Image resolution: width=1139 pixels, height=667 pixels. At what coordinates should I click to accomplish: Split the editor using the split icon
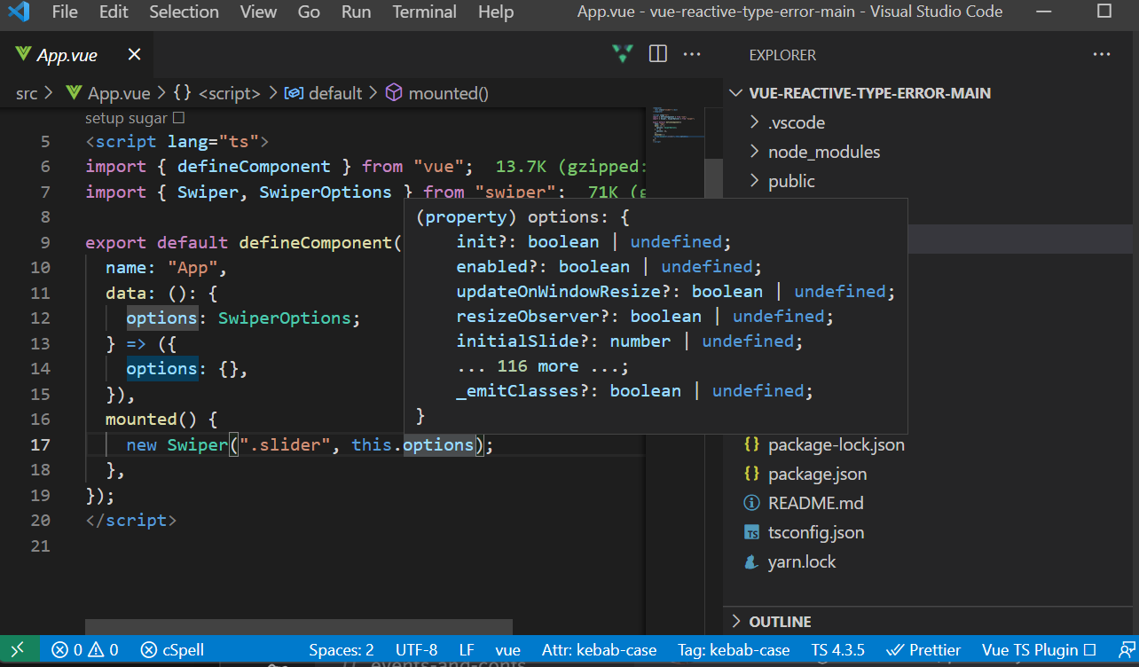[656, 54]
